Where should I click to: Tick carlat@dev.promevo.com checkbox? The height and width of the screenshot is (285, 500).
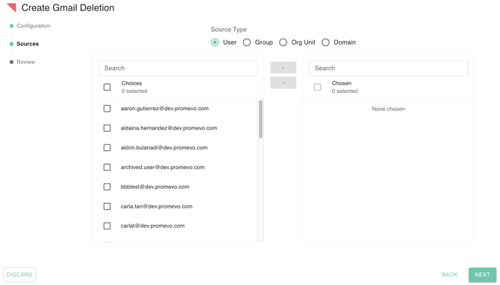[107, 226]
